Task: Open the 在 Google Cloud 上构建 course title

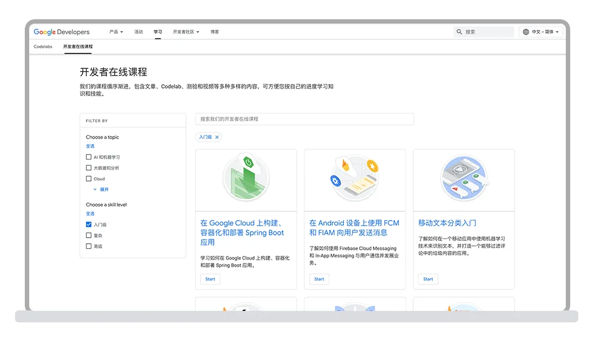Action: coord(242,232)
